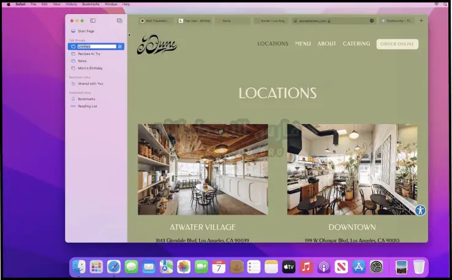Screen dimensions: 452x280
Task: Open Bookmarks in the sidebar
Action: tap(86, 99)
